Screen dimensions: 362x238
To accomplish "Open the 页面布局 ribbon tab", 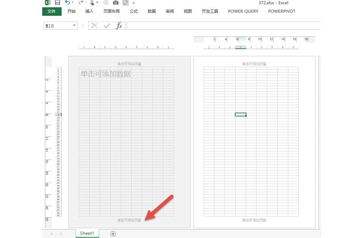I will point(111,11).
